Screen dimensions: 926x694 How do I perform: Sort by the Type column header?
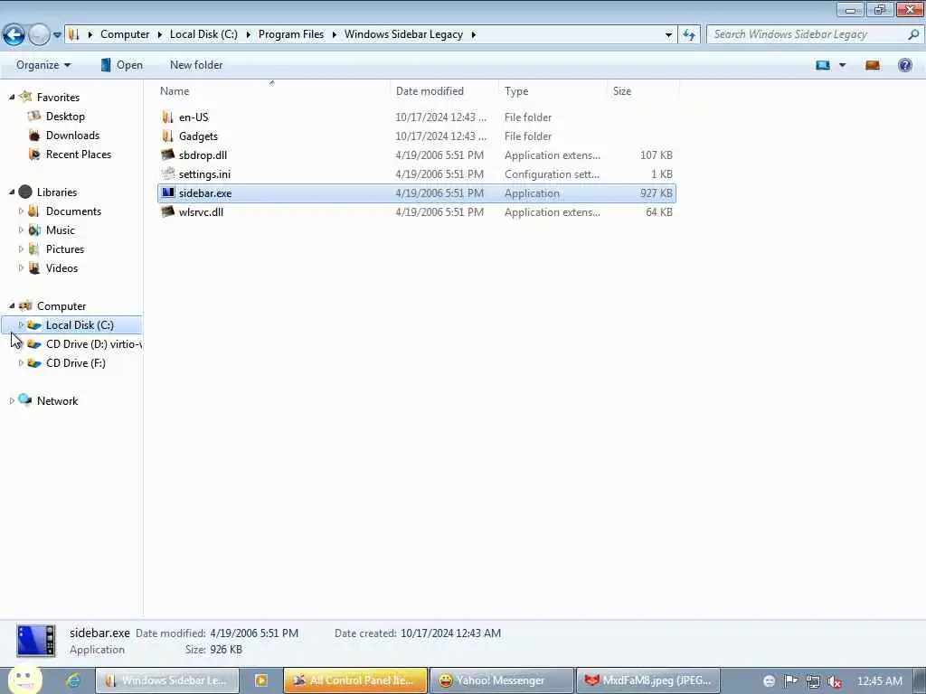coord(553,91)
